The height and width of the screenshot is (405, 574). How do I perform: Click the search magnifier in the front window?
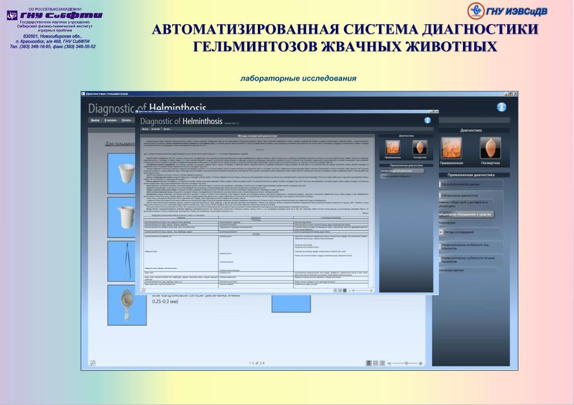(x=143, y=290)
